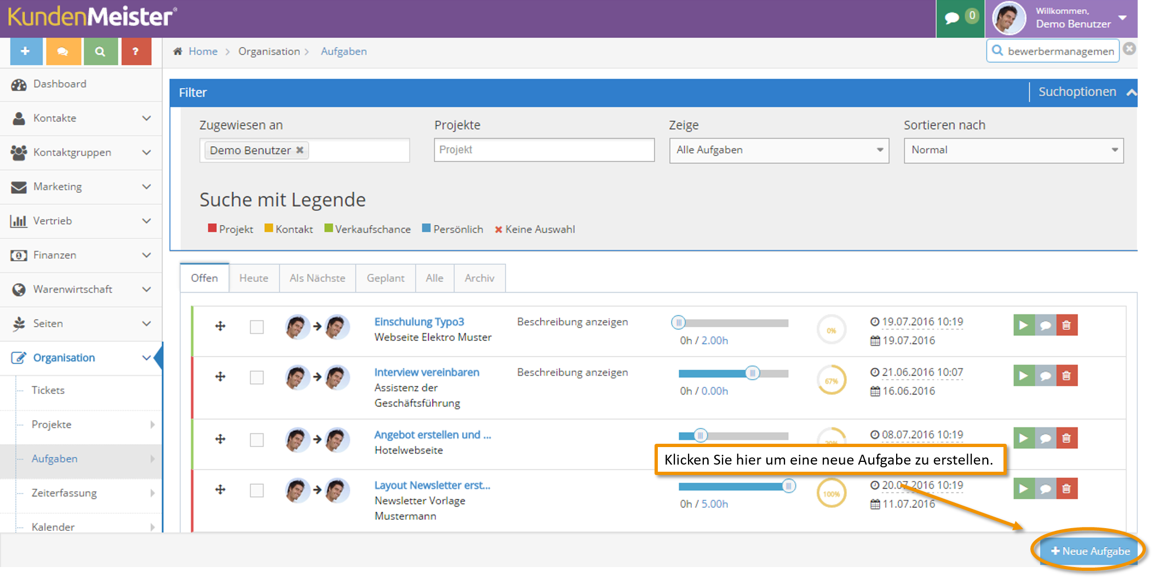Open the Einschulung Typo3 task link

[419, 322]
